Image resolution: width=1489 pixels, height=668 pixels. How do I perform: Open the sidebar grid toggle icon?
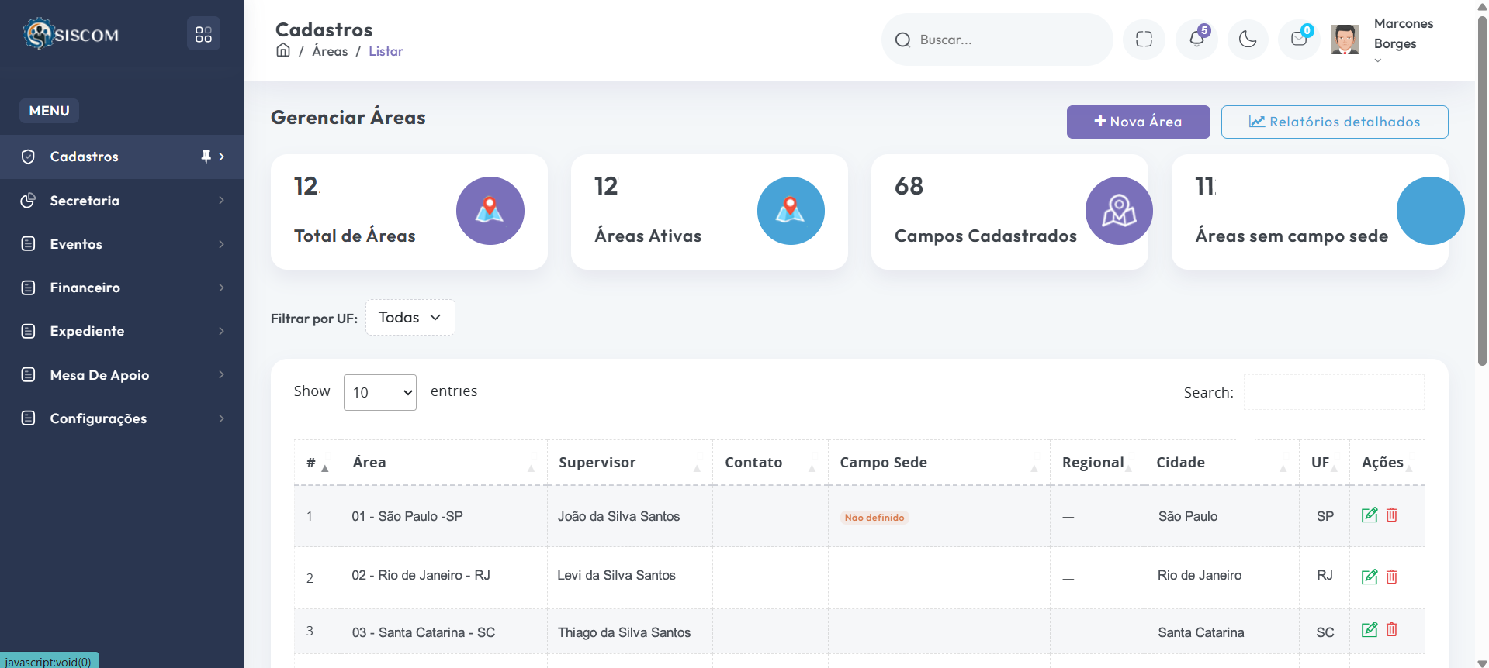203,34
